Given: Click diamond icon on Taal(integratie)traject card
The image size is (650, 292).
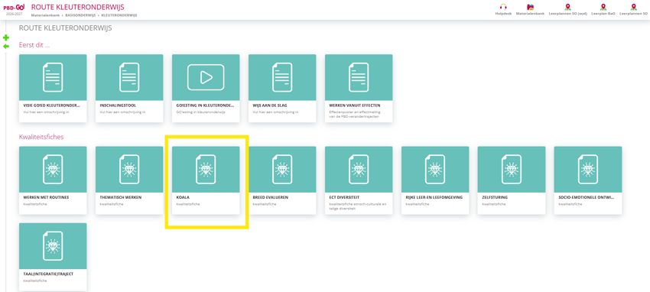Looking at the screenshot, I should coord(53,246).
